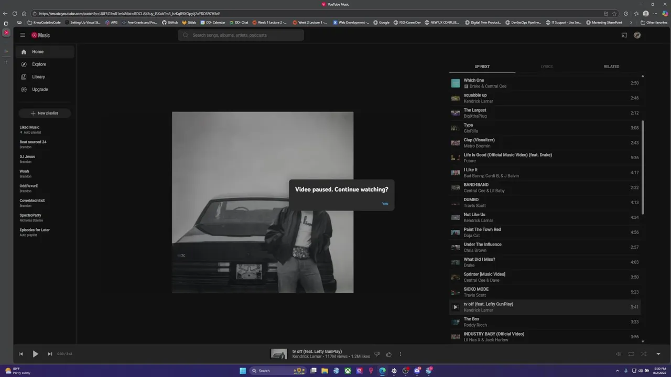The image size is (671, 377).
Task: Skip to the next track
Action: pos(50,354)
